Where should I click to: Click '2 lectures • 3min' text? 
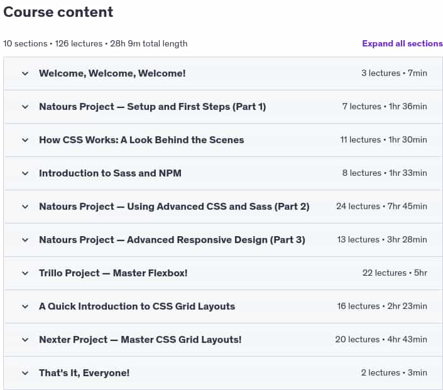(x=394, y=372)
